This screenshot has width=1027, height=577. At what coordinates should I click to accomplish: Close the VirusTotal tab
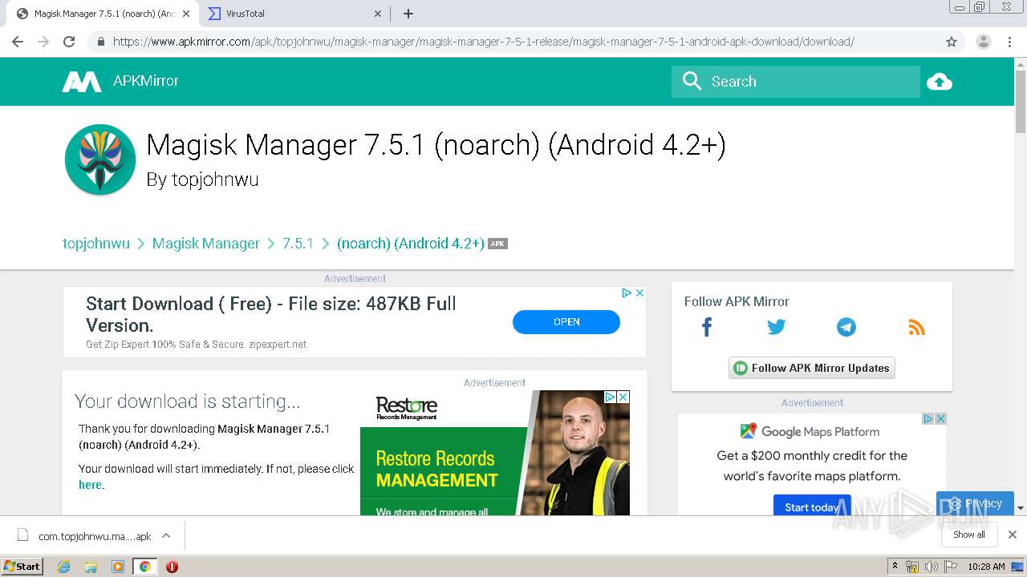[379, 14]
